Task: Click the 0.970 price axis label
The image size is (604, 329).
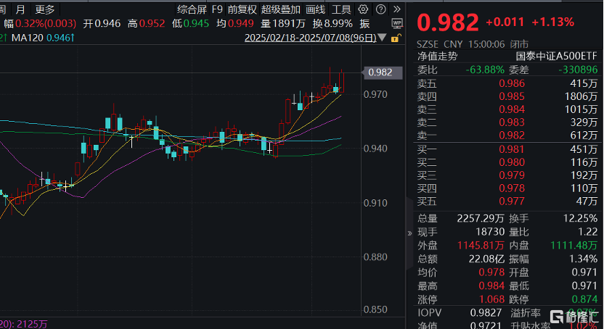Action: 375,94
